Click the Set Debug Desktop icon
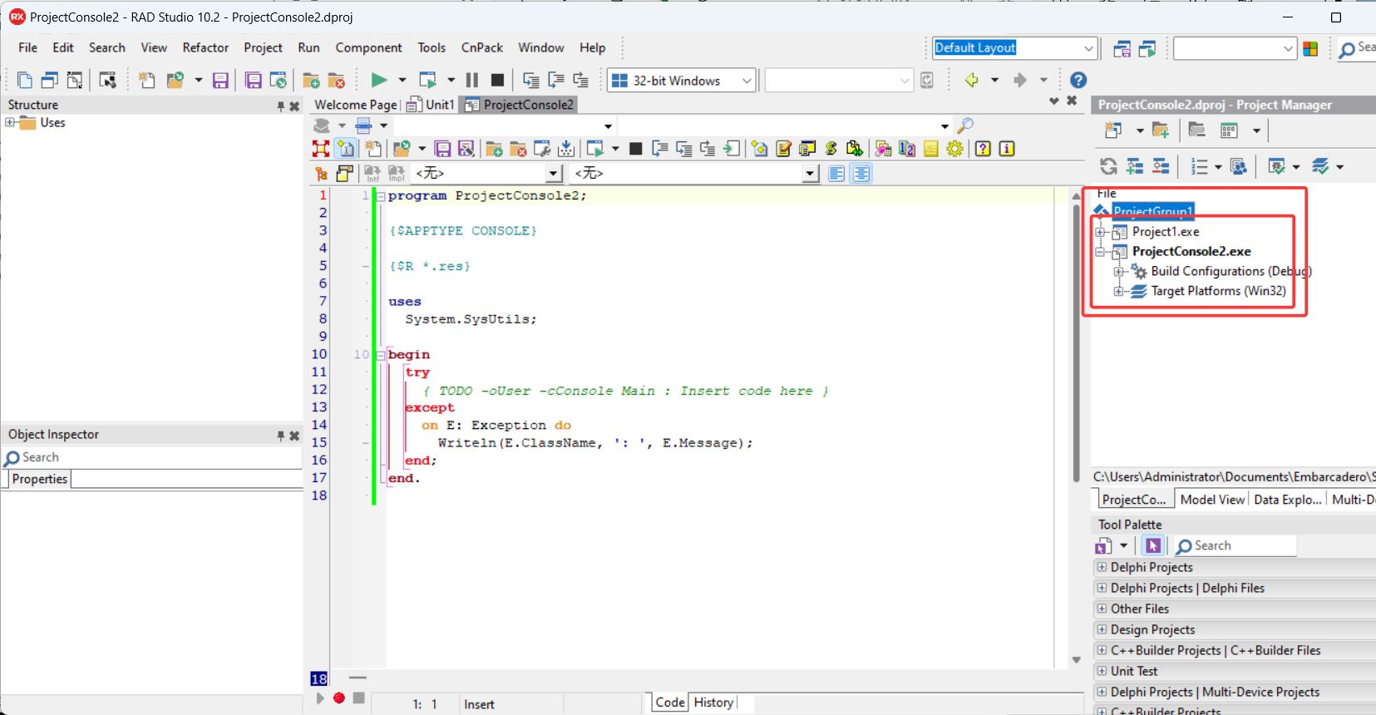Screen dimensions: 1376x715 [1147, 49]
